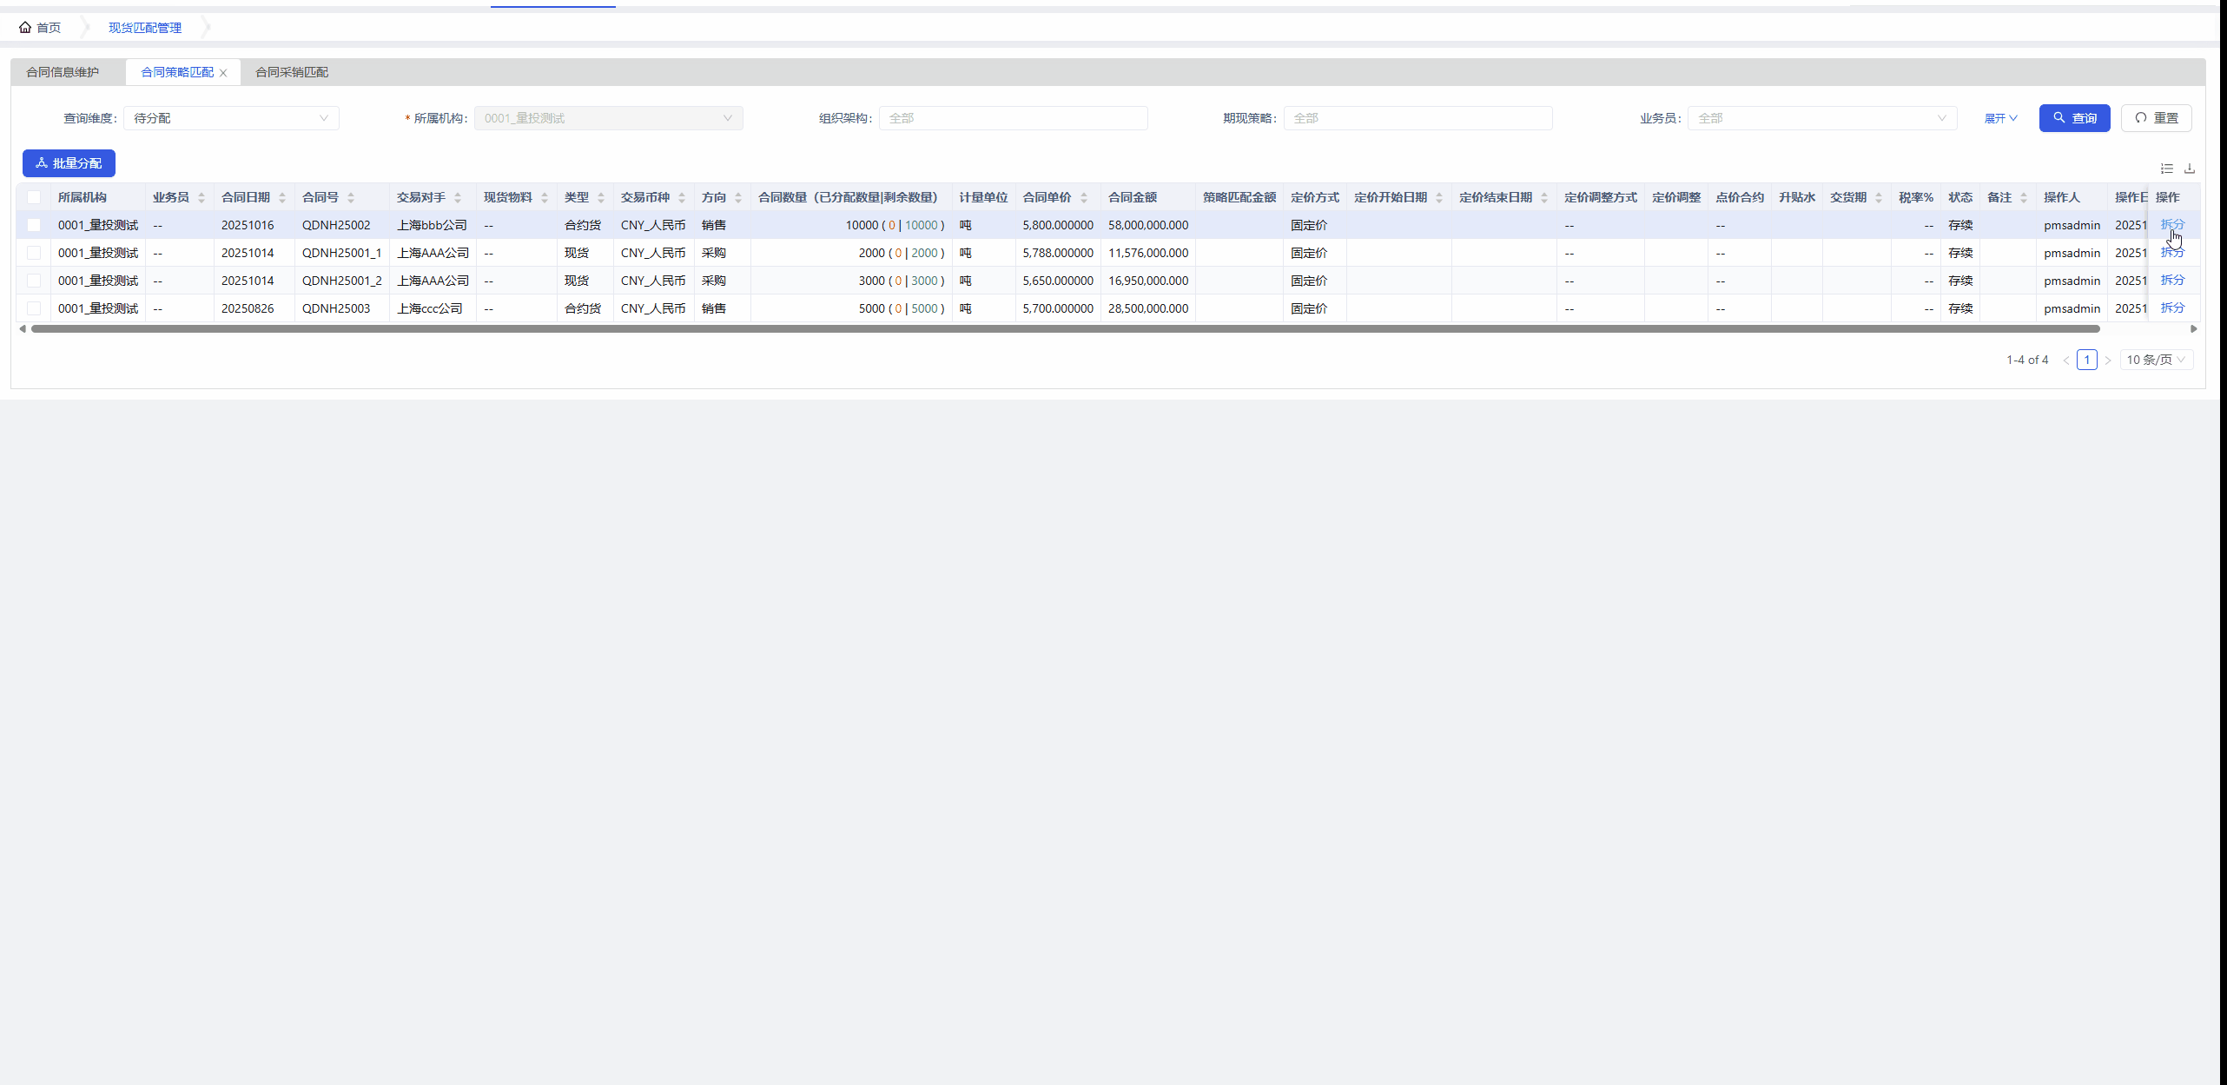Sort by 交易对手 column arrows
Viewport: 2227px width, 1085px height.
(458, 198)
